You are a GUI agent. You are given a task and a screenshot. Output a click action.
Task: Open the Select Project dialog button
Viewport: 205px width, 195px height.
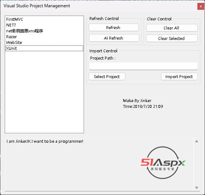pos(107,77)
